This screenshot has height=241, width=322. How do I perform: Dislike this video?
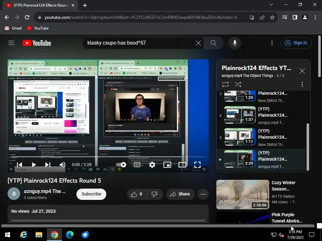tap(154, 194)
